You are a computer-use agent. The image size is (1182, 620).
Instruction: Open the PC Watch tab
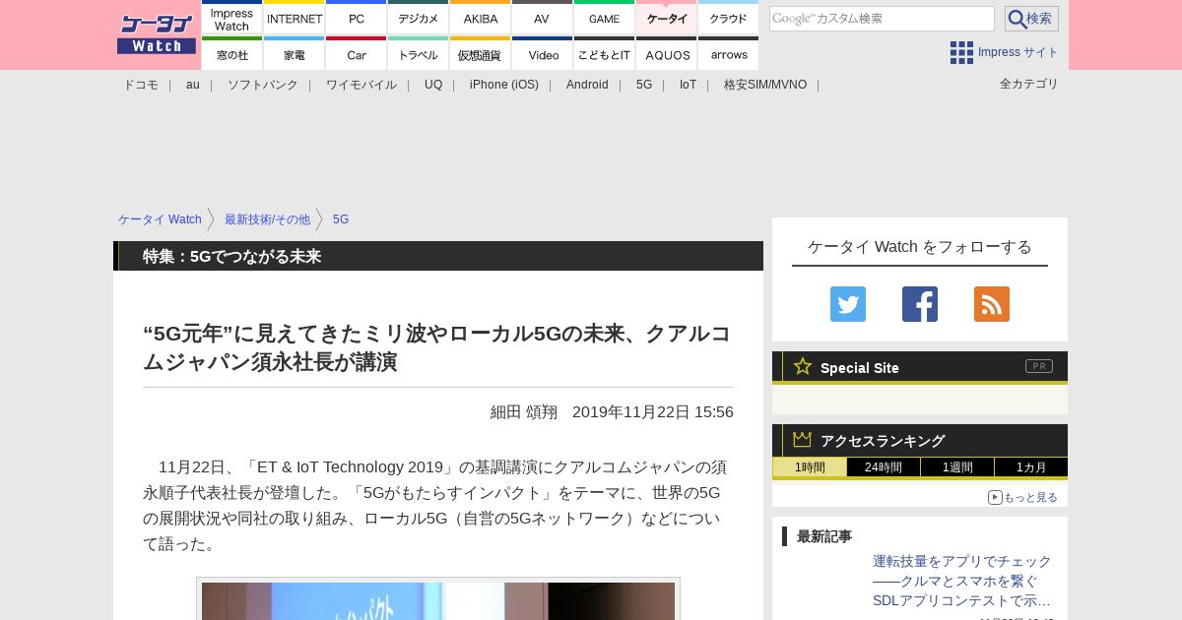click(x=357, y=18)
